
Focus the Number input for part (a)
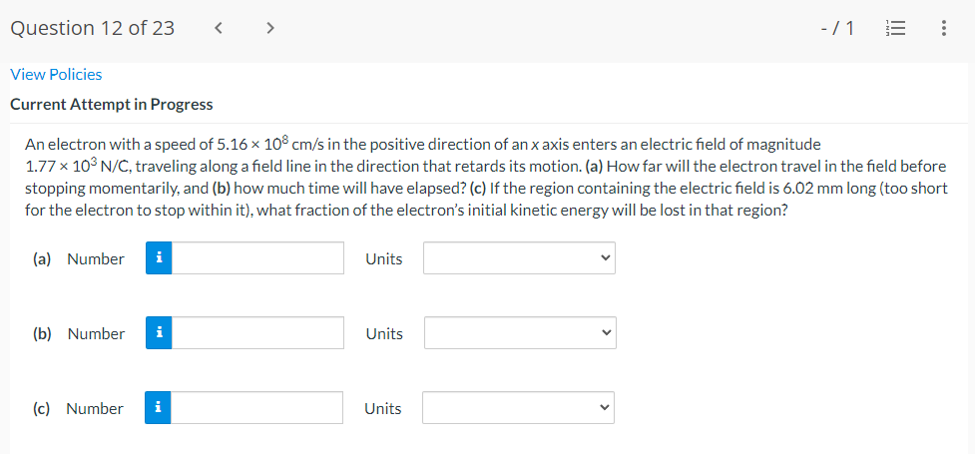point(257,258)
